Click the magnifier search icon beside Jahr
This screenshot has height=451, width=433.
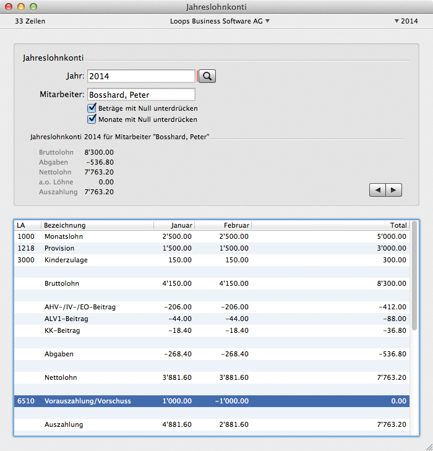(208, 76)
